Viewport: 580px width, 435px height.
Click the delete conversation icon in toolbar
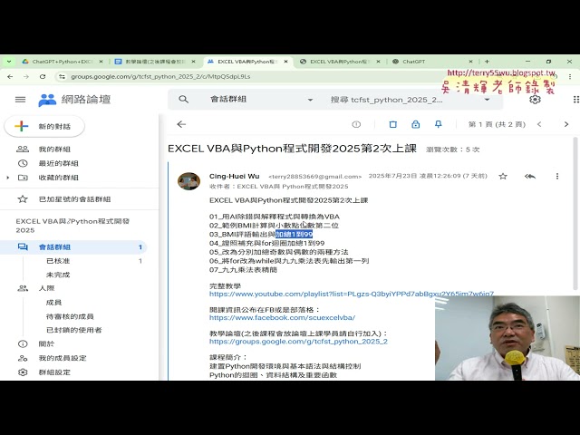coord(392,124)
